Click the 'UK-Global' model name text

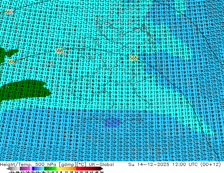(101, 165)
